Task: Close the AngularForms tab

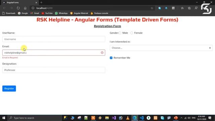Action: point(36,2)
